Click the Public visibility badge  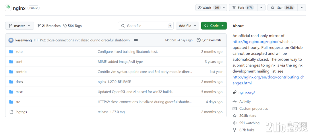pos(34,8)
